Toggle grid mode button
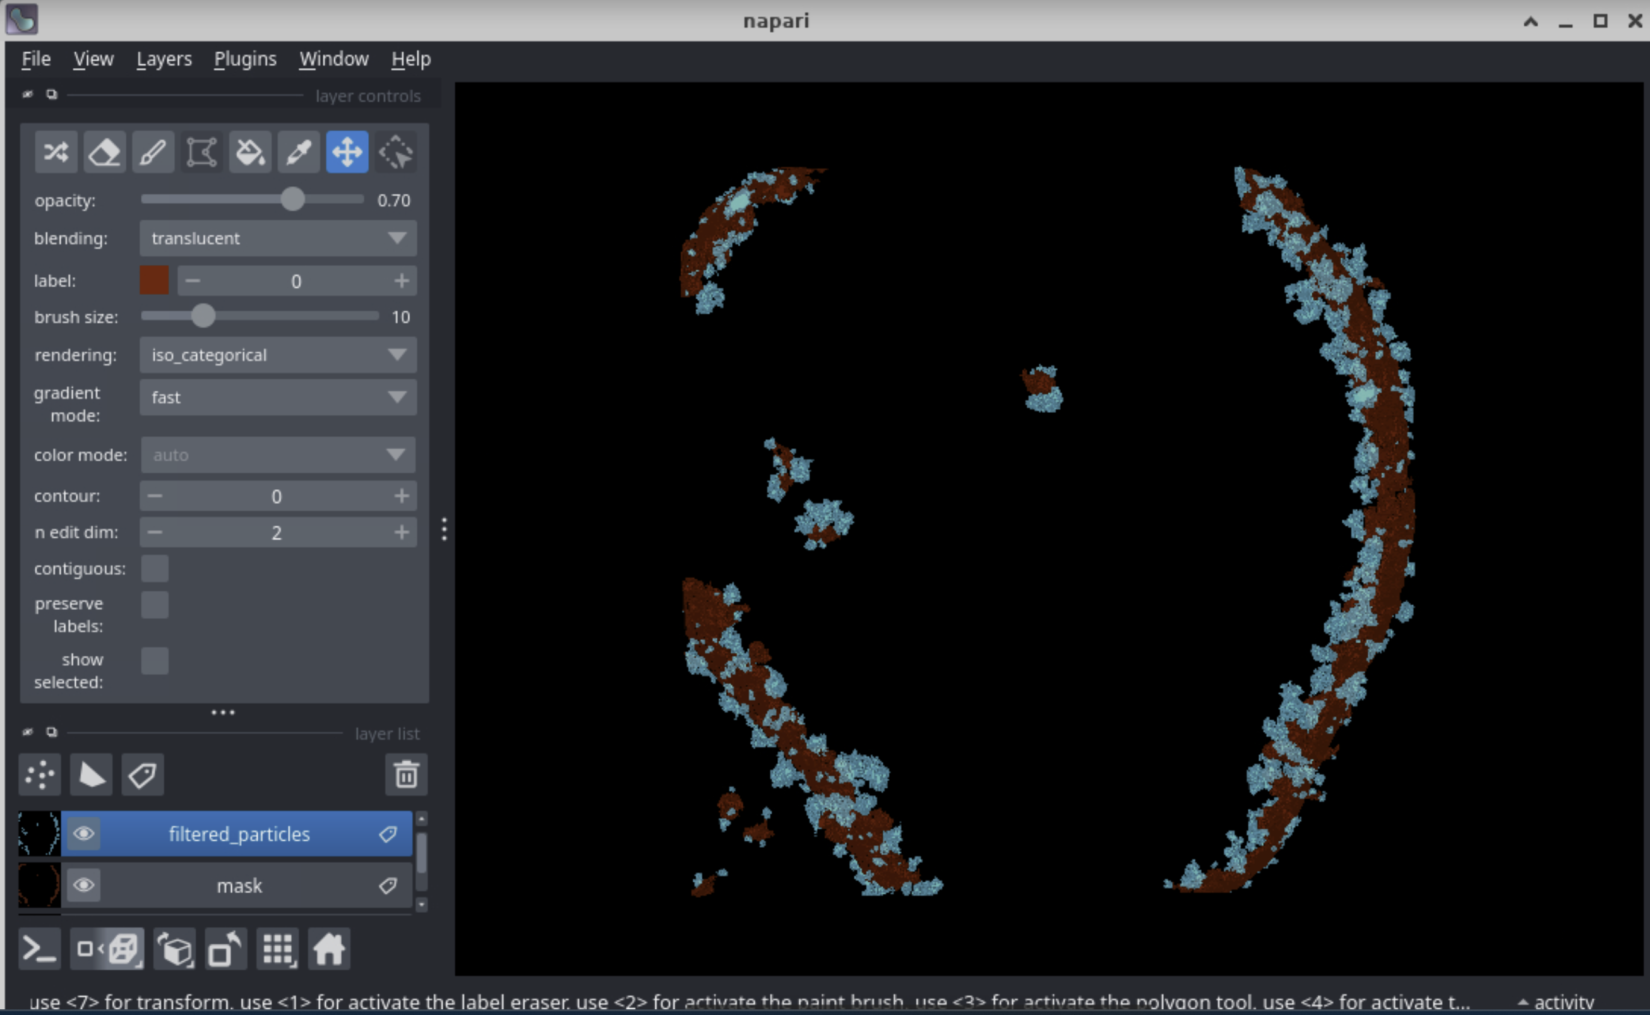The height and width of the screenshot is (1015, 1650). [278, 949]
